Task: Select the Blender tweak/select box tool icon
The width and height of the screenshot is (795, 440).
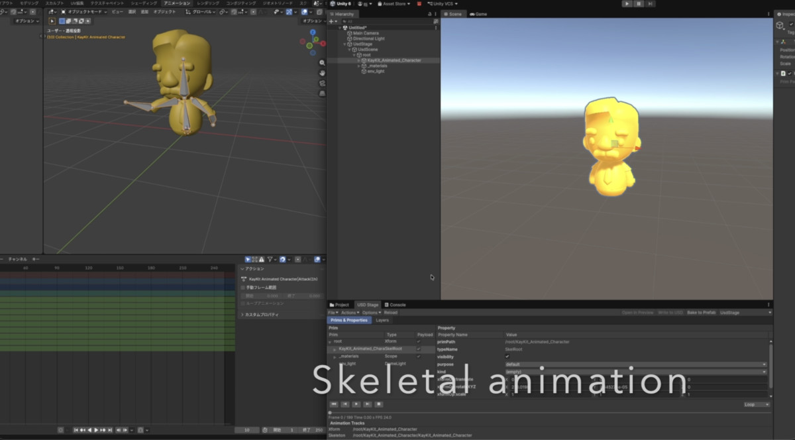Action: (x=52, y=21)
